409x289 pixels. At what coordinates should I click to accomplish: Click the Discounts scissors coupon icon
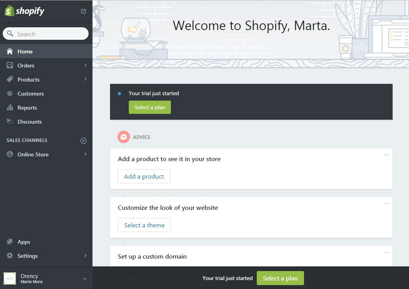click(x=10, y=121)
